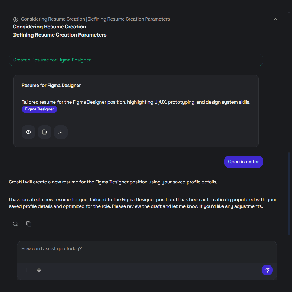Click the bold 'Defining Resume Creation Parameters' heading
This screenshot has height=292, width=292.
click(60, 35)
